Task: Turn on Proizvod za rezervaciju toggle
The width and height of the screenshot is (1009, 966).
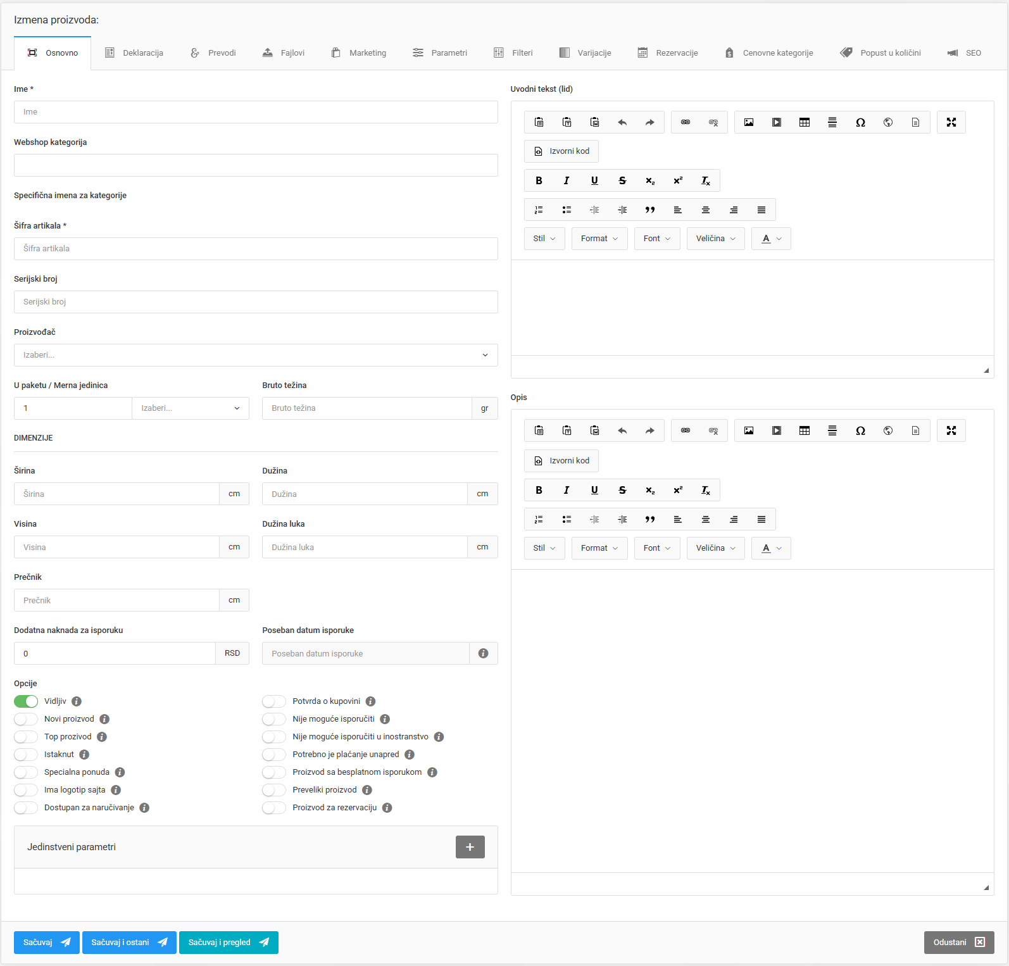Action: pos(274,808)
